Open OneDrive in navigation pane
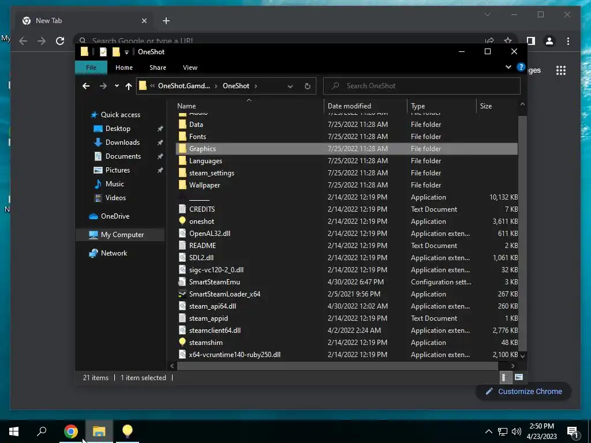The width and height of the screenshot is (591, 443). click(x=115, y=216)
